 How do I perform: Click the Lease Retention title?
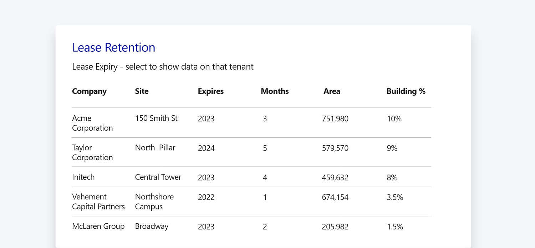click(x=113, y=47)
